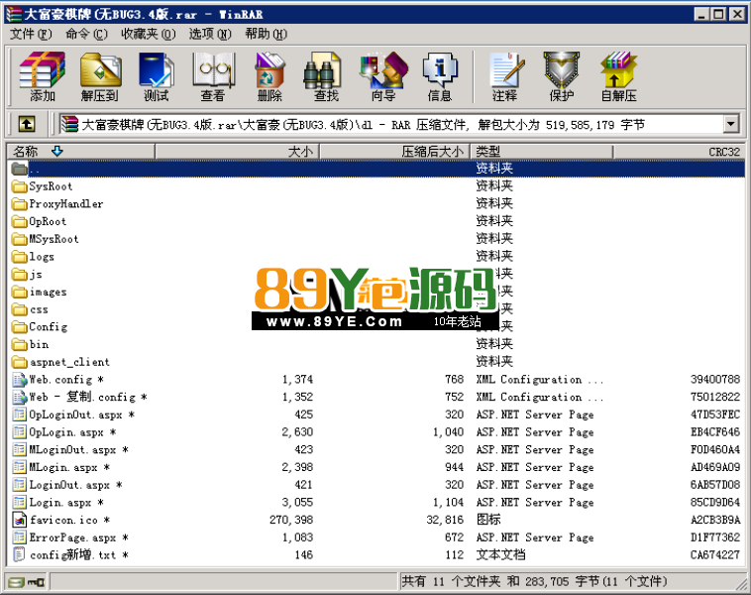Open the Help (帮助) menu

click(x=267, y=34)
